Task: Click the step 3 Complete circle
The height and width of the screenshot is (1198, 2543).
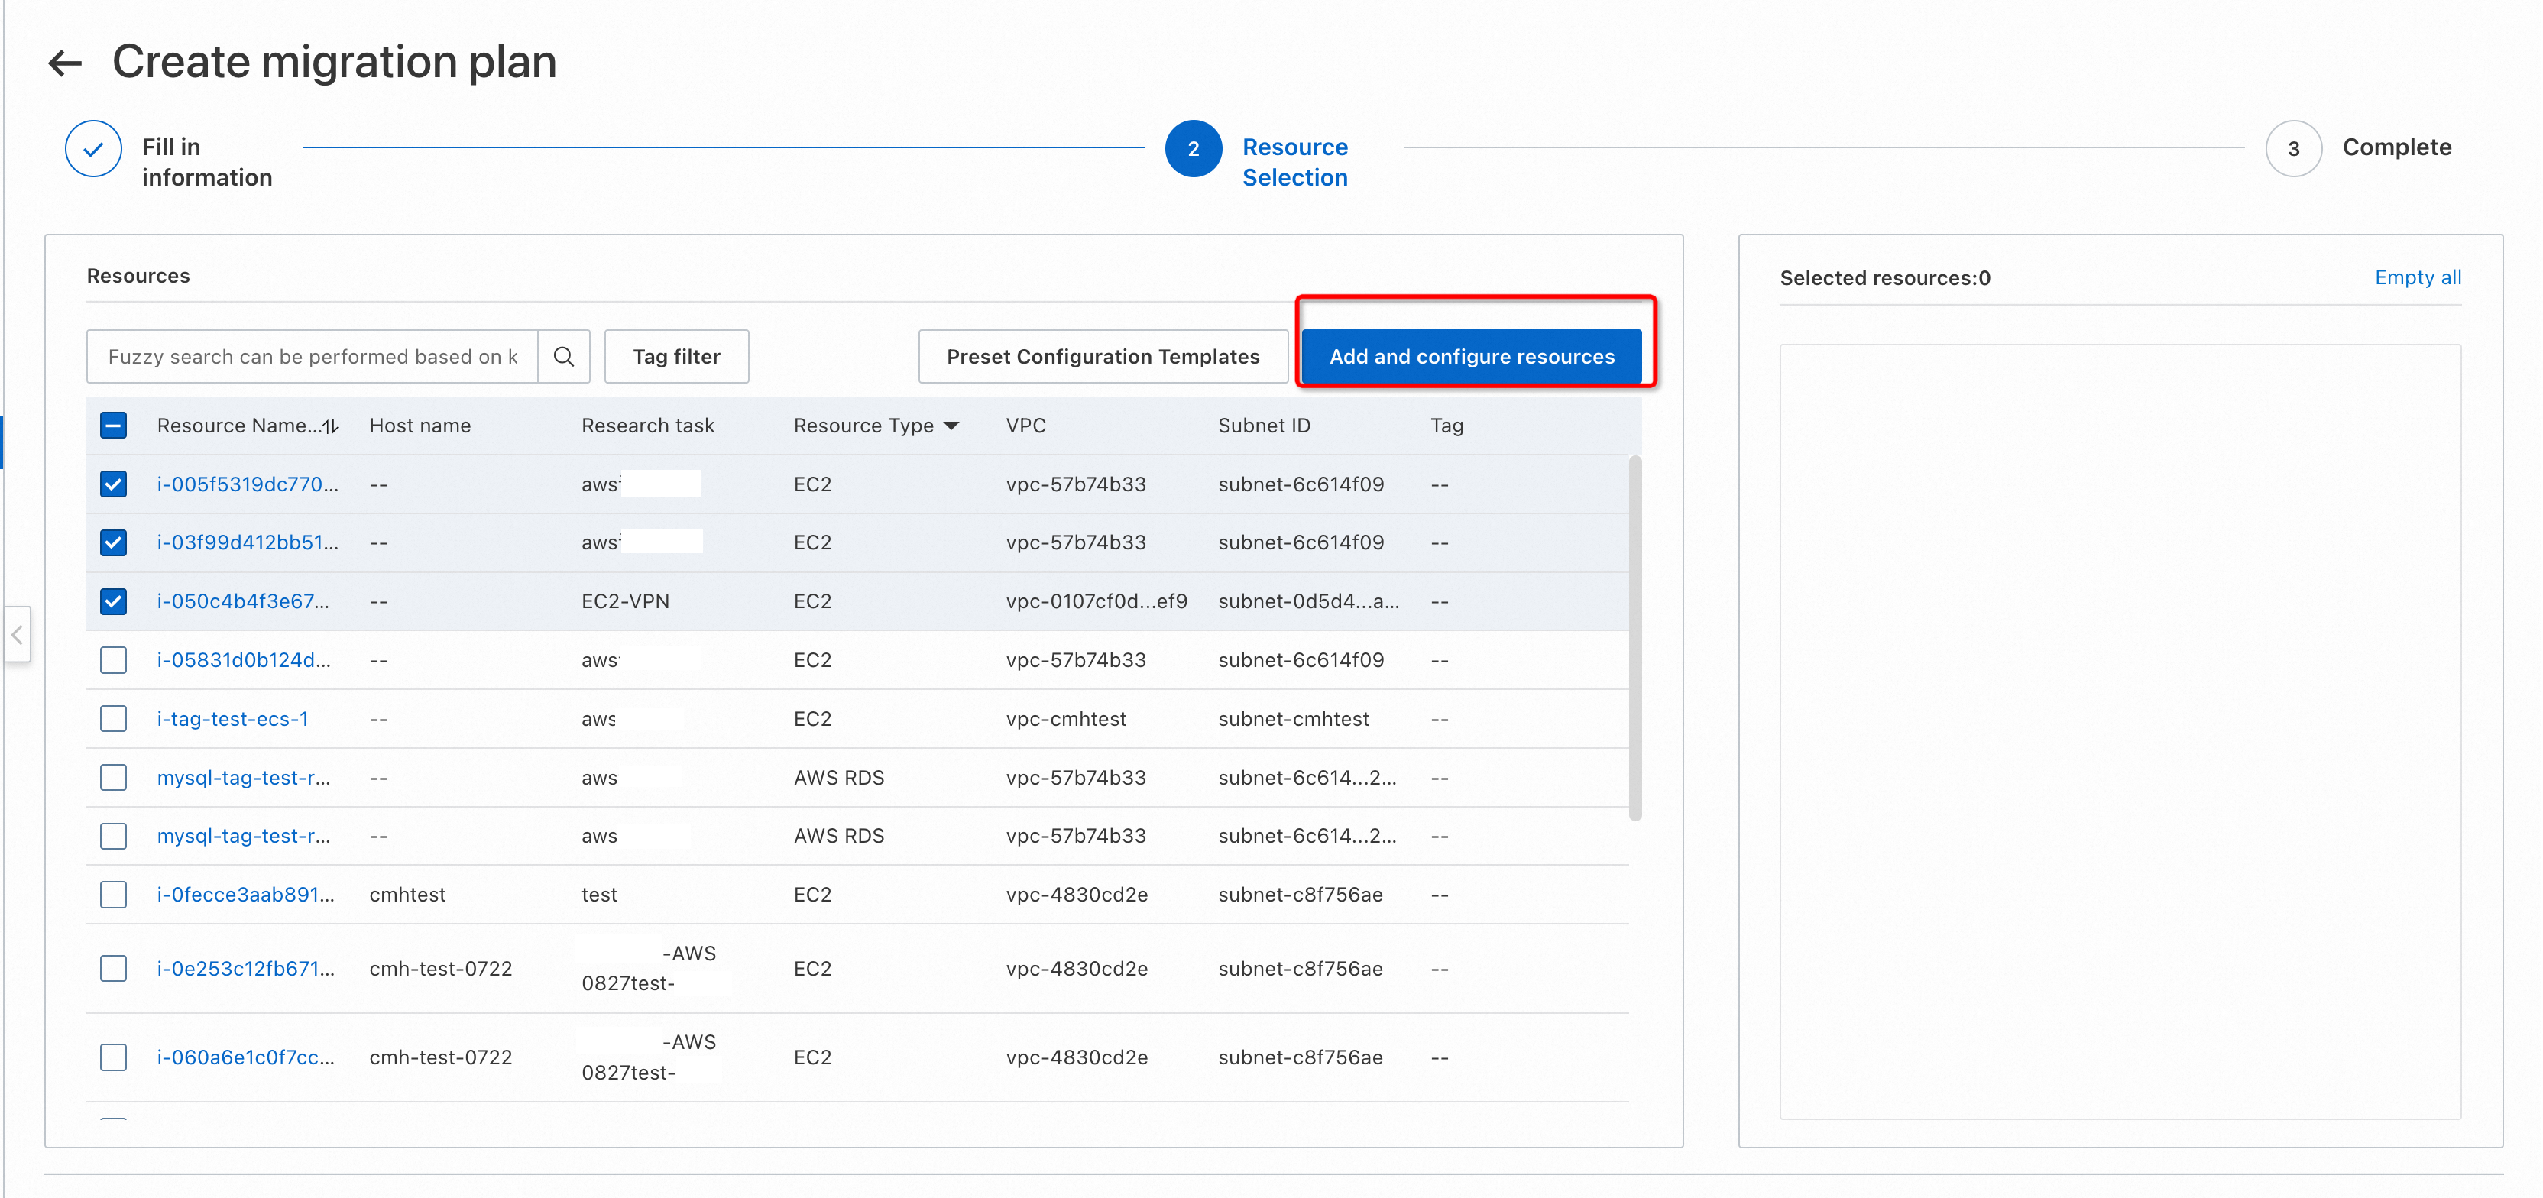Action: tap(2292, 149)
